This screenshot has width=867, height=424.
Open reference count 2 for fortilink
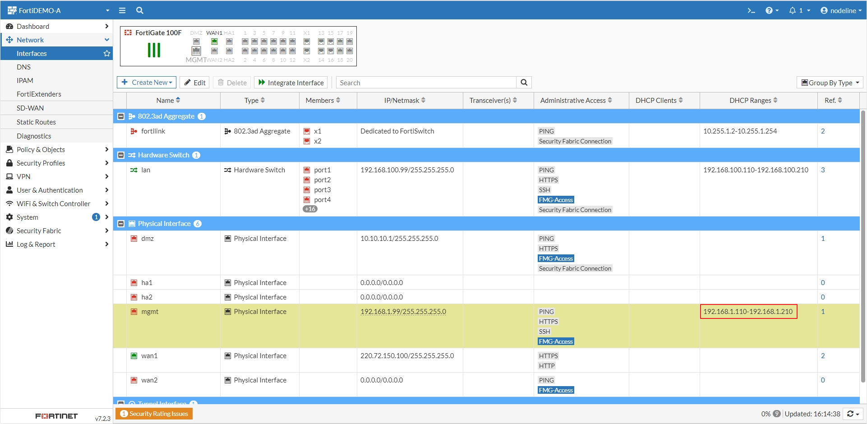point(823,131)
